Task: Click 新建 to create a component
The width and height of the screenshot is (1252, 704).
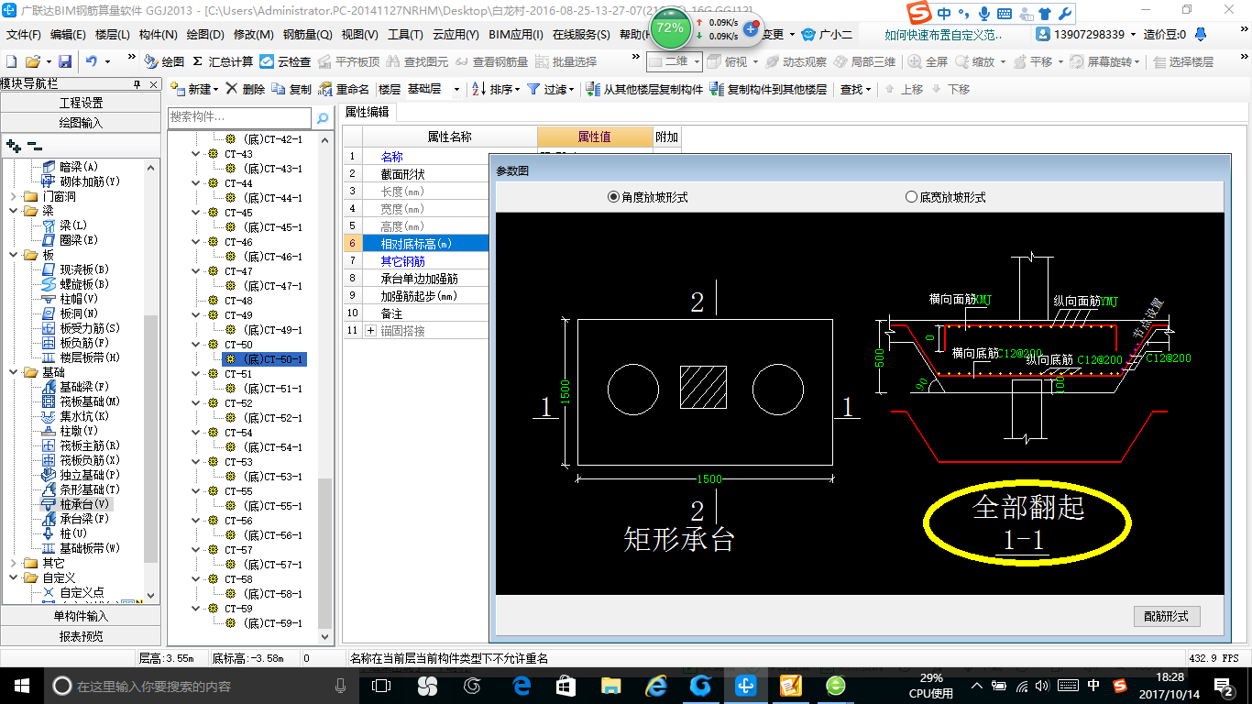Action: click(x=193, y=89)
